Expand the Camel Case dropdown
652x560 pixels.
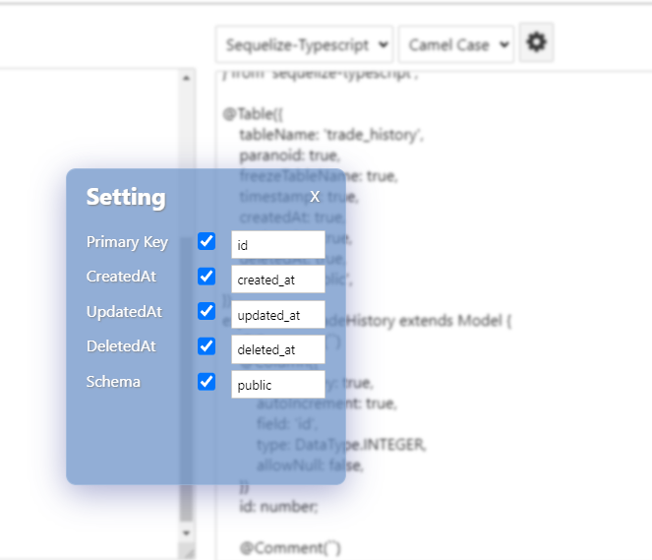456,45
